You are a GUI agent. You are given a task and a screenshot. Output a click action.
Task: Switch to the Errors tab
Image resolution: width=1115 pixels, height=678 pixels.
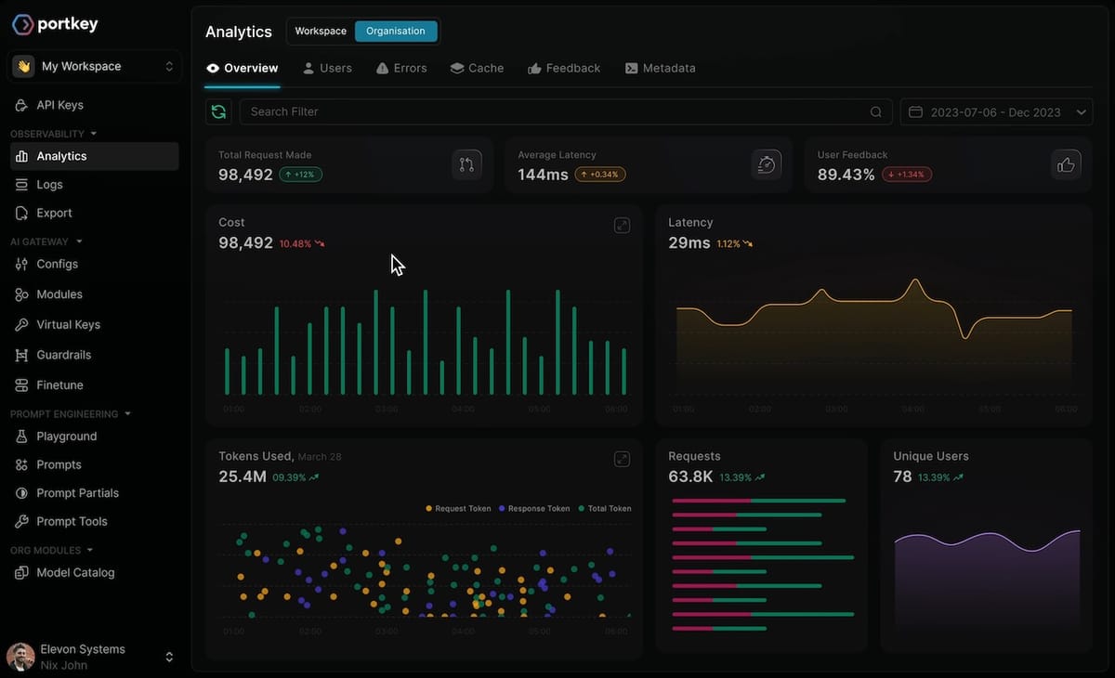(x=400, y=68)
